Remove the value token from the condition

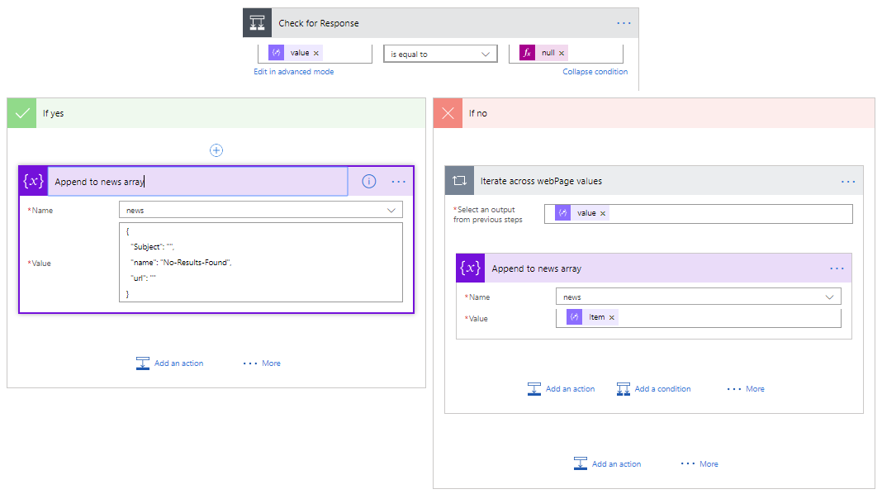click(x=316, y=53)
